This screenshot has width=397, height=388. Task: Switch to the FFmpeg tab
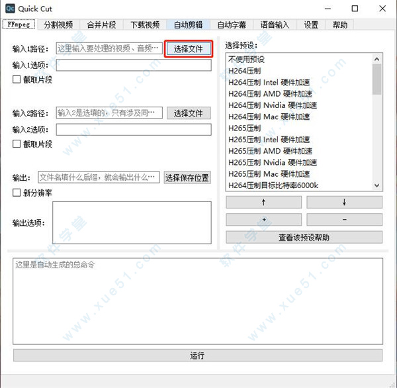click(19, 24)
